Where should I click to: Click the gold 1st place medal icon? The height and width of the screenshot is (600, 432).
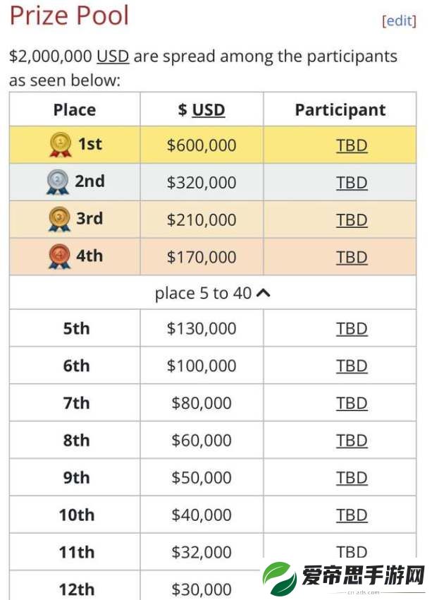(x=61, y=145)
